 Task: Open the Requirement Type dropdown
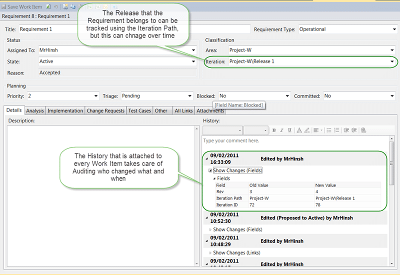click(394, 29)
